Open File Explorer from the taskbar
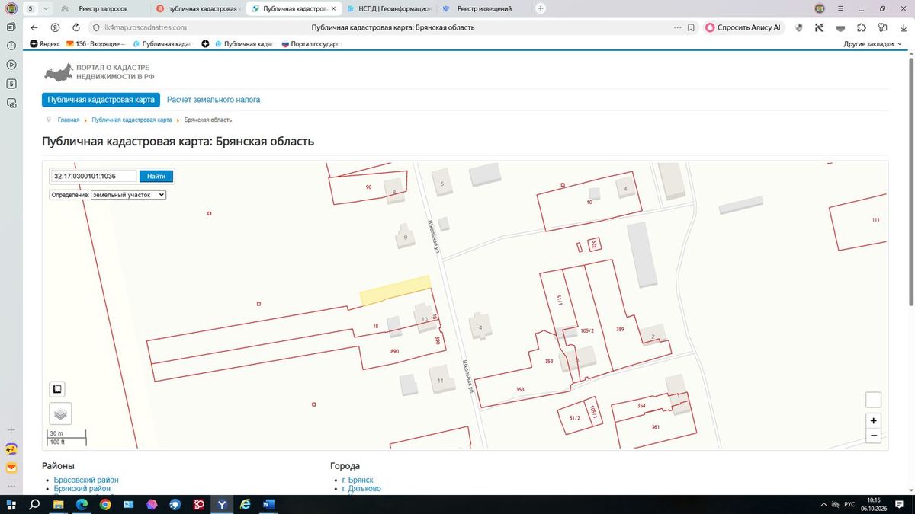The height and width of the screenshot is (514, 915). point(58,504)
